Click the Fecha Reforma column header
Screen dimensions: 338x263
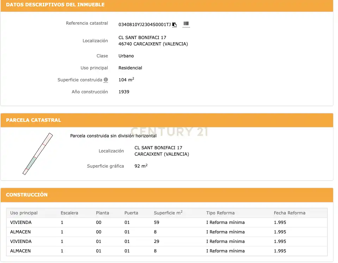tap(289, 213)
